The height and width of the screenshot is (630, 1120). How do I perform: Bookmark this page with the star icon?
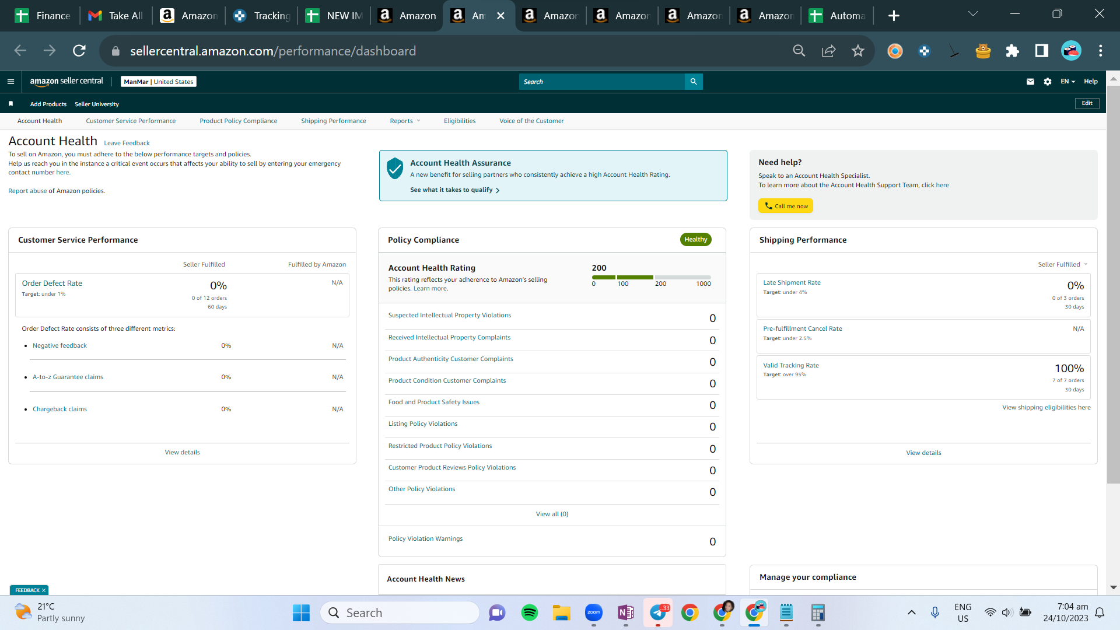pyautogui.click(x=858, y=51)
